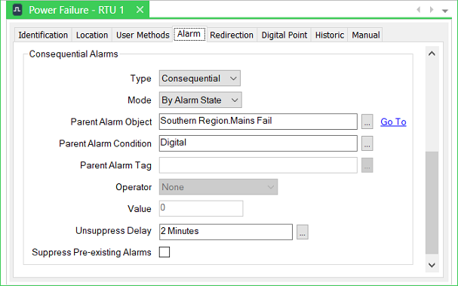Open the Digital Point tab

click(284, 35)
